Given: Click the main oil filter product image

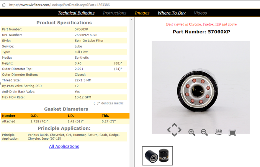Looking at the screenshot, I should click(x=201, y=87).
